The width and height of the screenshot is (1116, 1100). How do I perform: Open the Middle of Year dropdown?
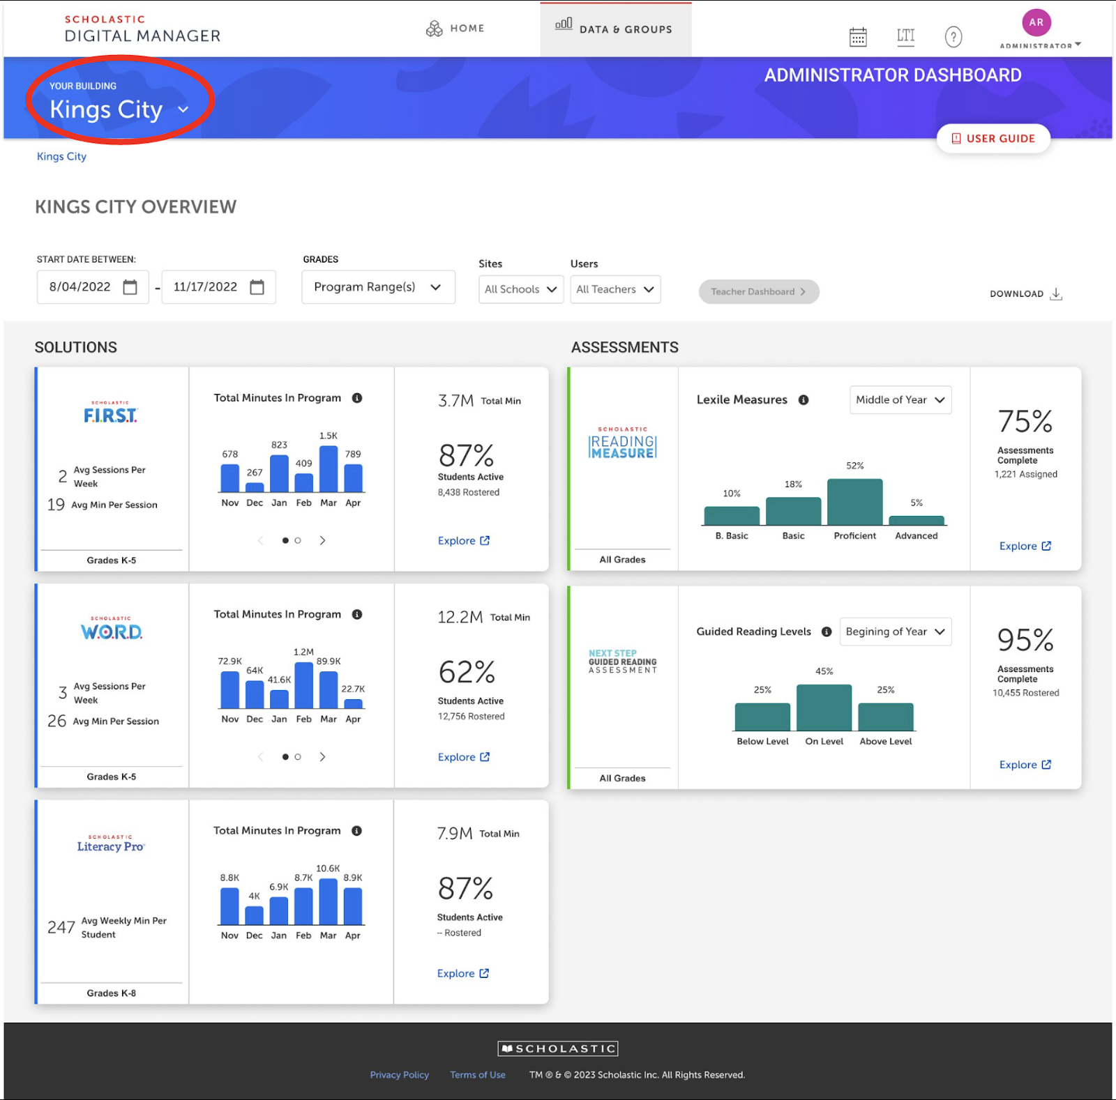pyautogui.click(x=900, y=400)
